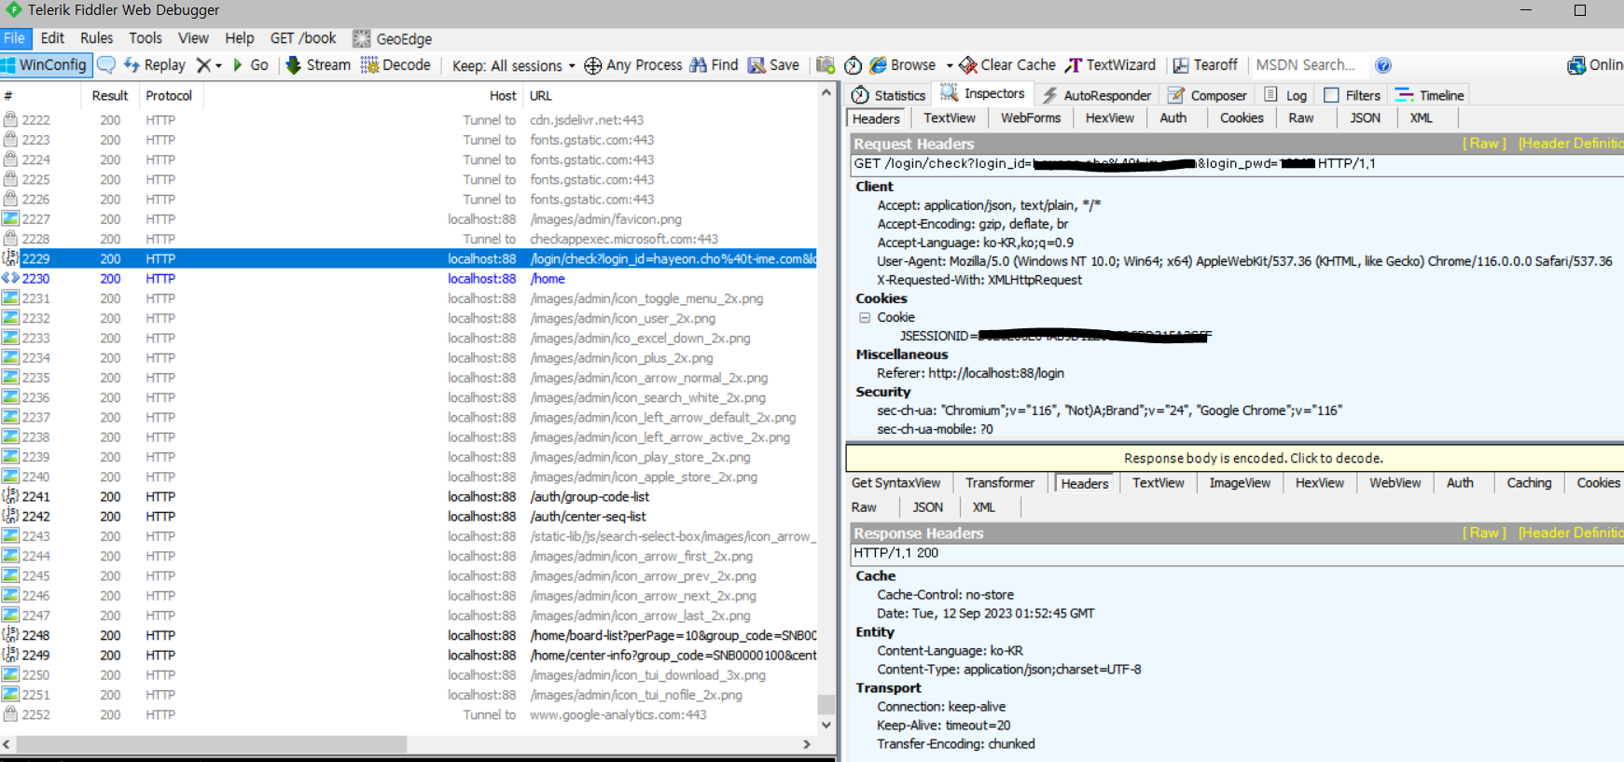Click the Go resume button
The image size is (1624, 762).
[x=250, y=64]
